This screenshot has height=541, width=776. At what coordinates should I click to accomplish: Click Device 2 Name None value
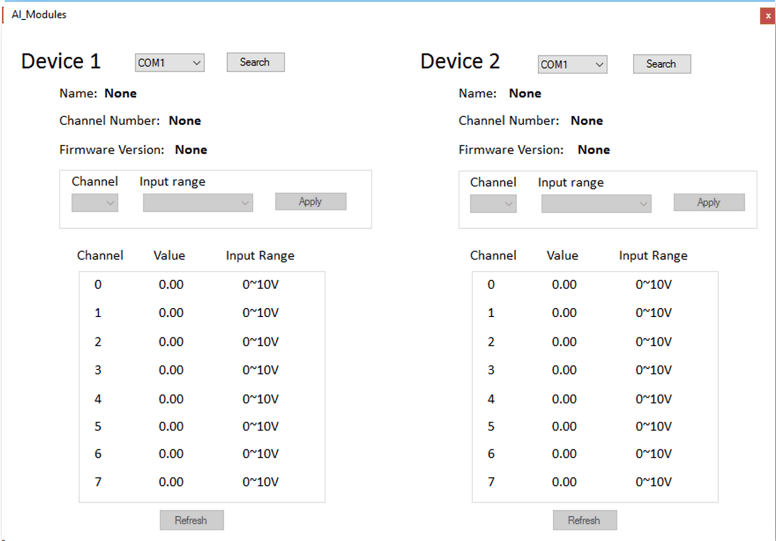coord(525,93)
